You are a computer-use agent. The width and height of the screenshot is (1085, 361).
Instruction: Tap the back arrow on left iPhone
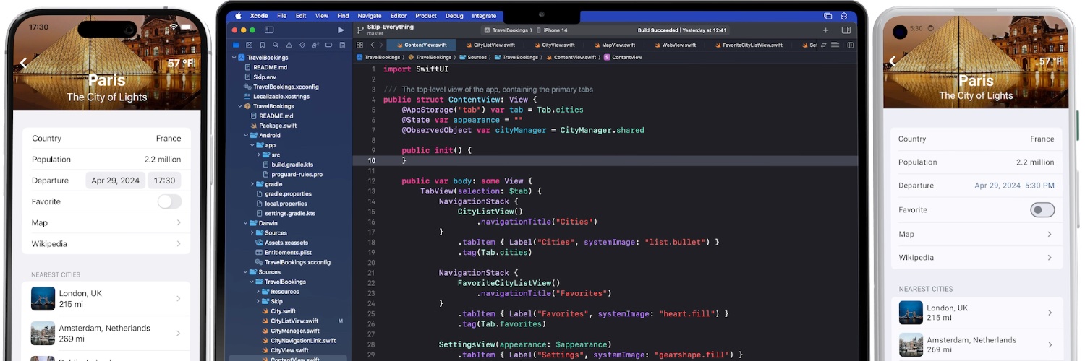tap(23, 63)
